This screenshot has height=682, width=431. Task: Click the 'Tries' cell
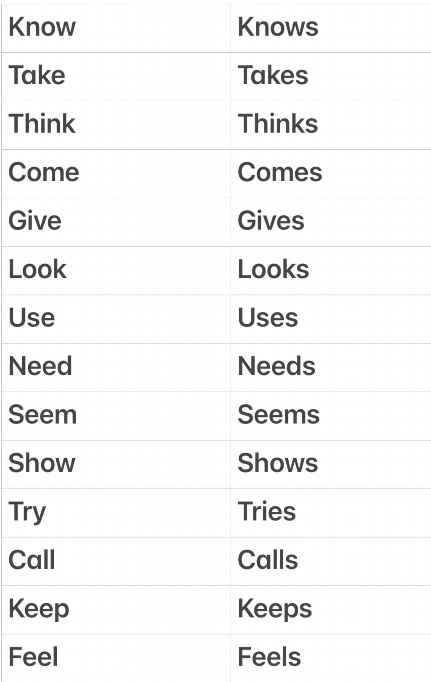click(331, 513)
